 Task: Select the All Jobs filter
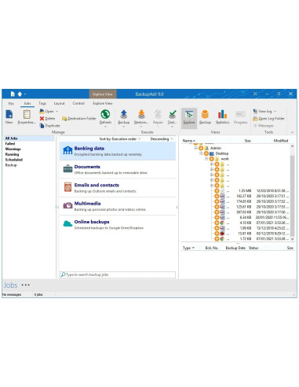point(29,138)
